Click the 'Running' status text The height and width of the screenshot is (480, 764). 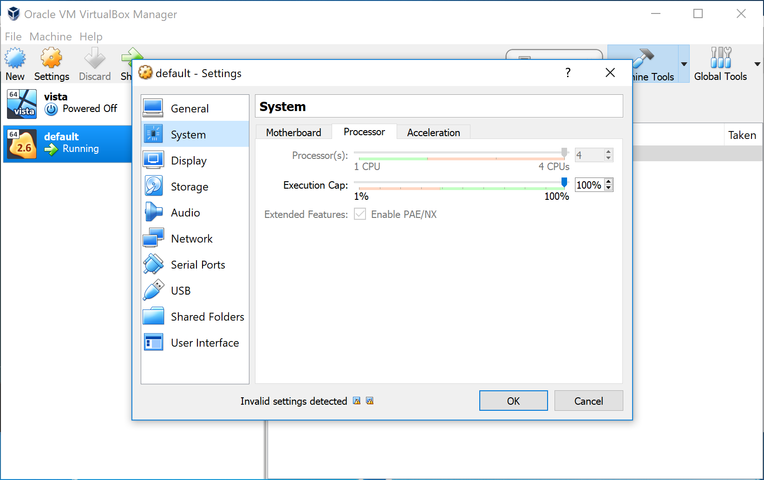pos(81,149)
